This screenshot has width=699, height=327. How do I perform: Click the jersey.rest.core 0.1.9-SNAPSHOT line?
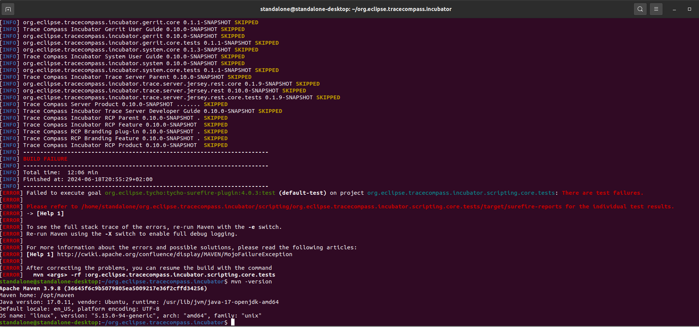(160, 84)
